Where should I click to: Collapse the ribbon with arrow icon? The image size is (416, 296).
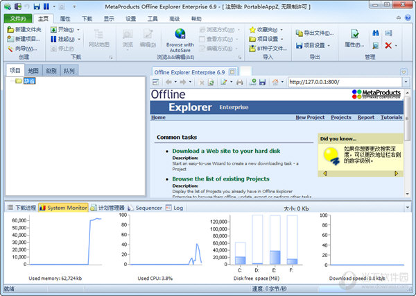(399, 18)
